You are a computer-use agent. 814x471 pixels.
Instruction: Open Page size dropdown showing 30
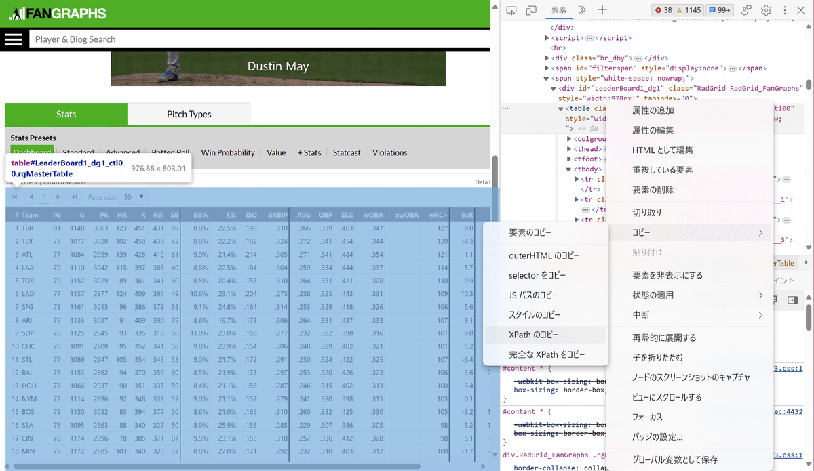click(x=132, y=197)
